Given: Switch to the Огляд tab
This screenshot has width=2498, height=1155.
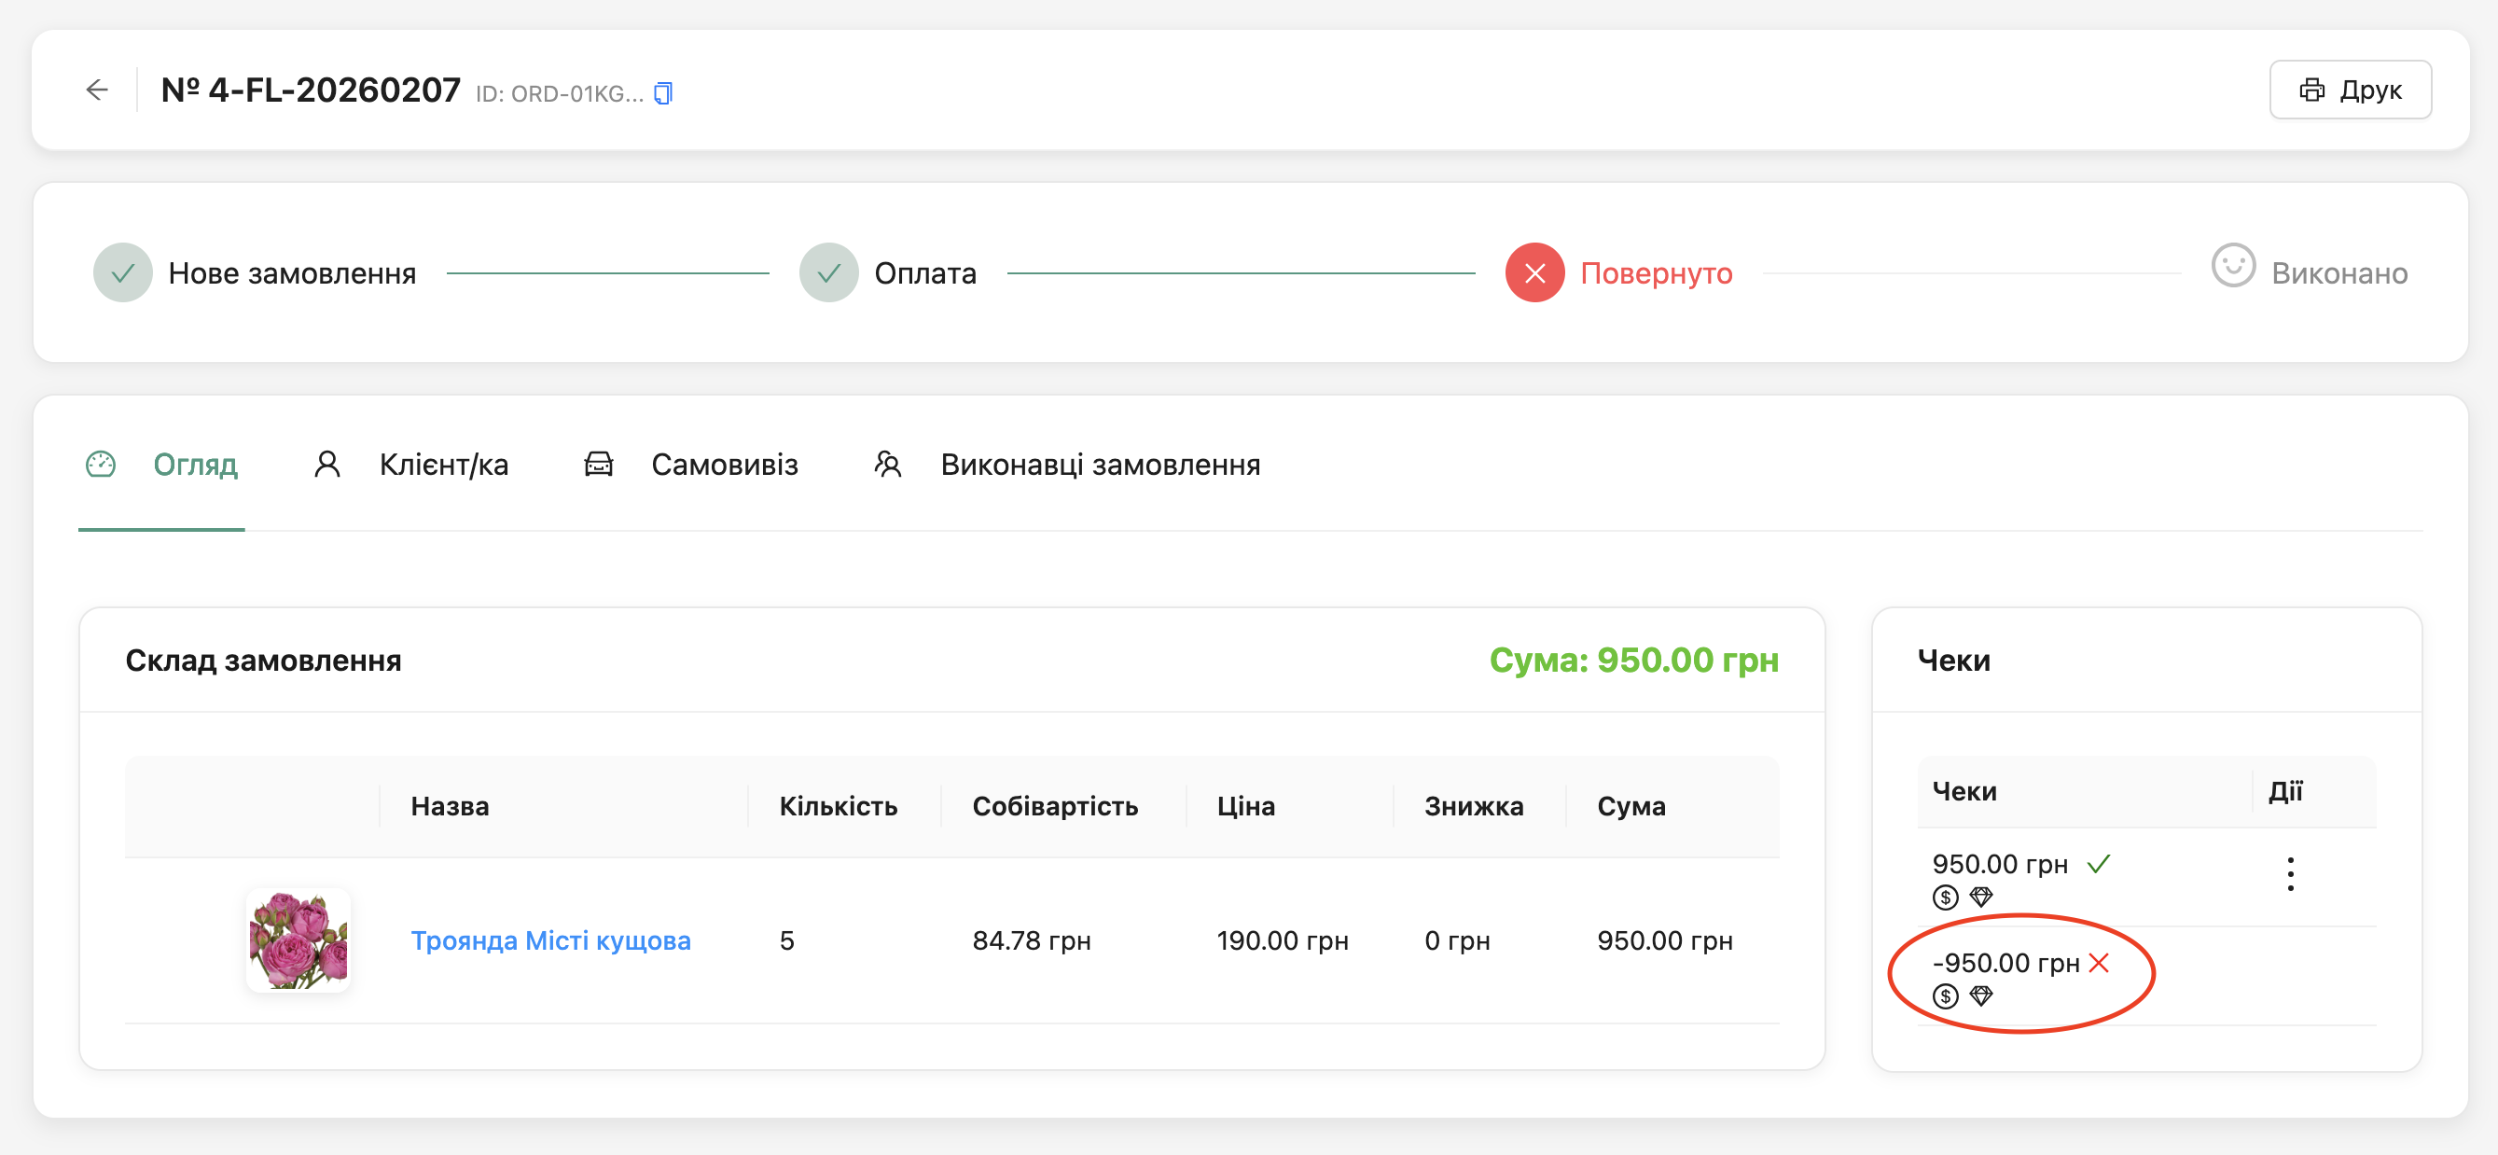Looking at the screenshot, I should 194,465.
